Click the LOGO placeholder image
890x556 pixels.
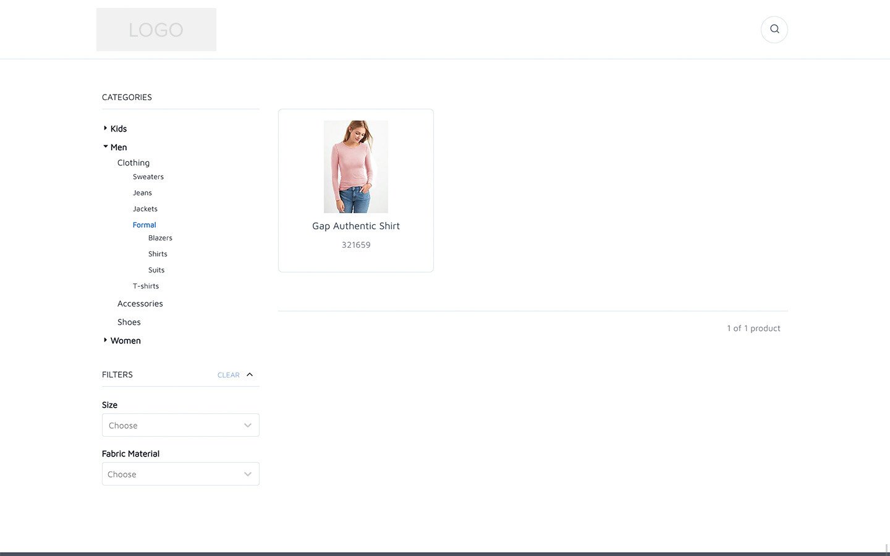(x=156, y=30)
